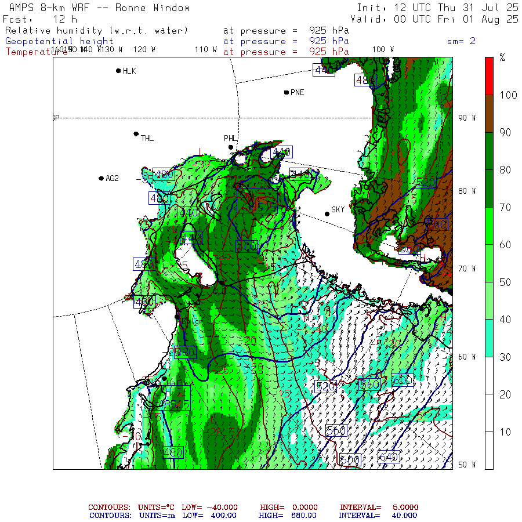Click the HLK station marker dot
Screen dimensions: 522x522
click(x=118, y=71)
